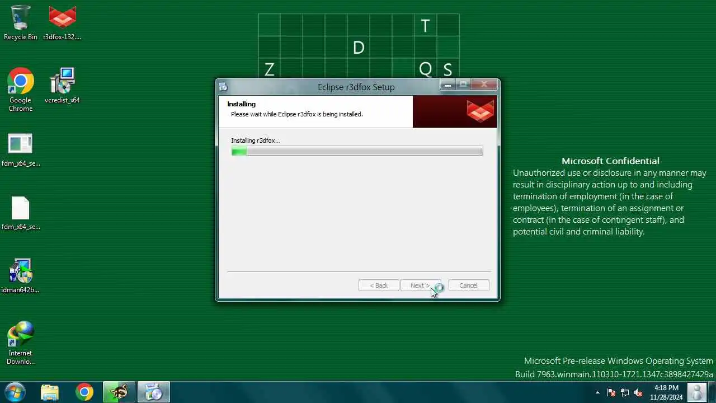Click the letter Z tile in desktop grid
Viewport: 716px width, 403px height.
269,69
